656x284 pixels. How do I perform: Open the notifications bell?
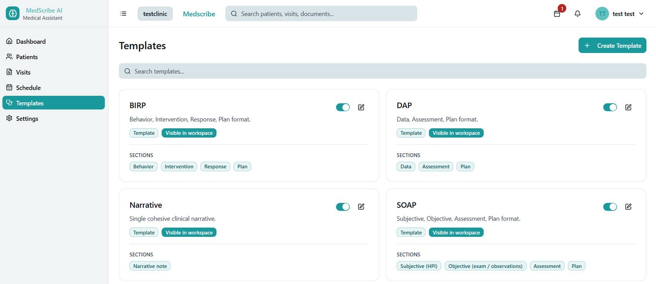pyautogui.click(x=577, y=14)
